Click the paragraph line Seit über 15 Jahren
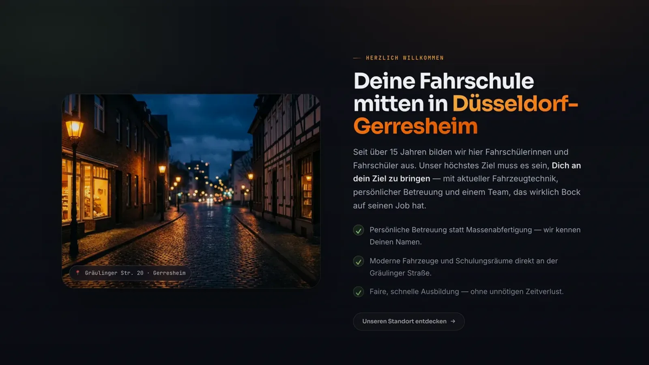Screen dimensions: 649x365 (460, 152)
